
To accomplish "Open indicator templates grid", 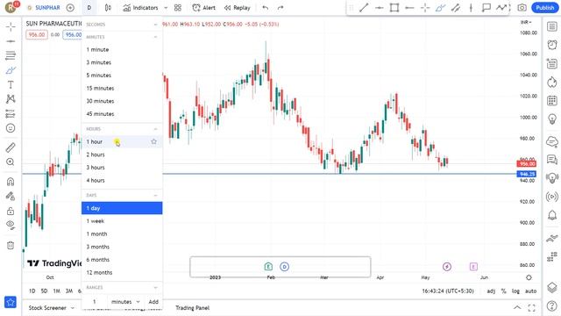I will pos(178,8).
